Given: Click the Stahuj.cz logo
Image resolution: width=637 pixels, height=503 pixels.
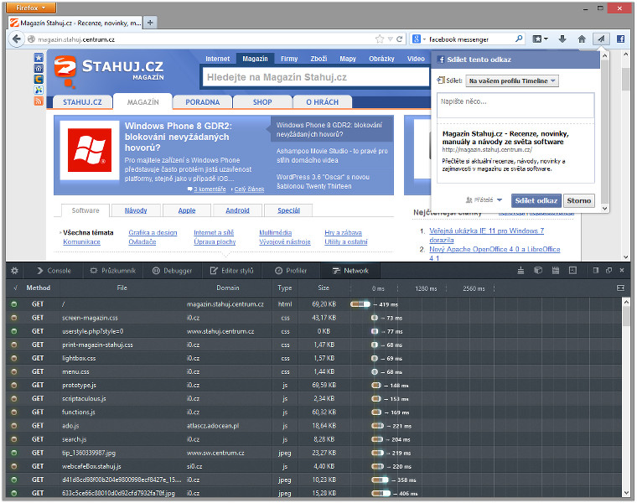Looking at the screenshot, I should coord(109,71).
